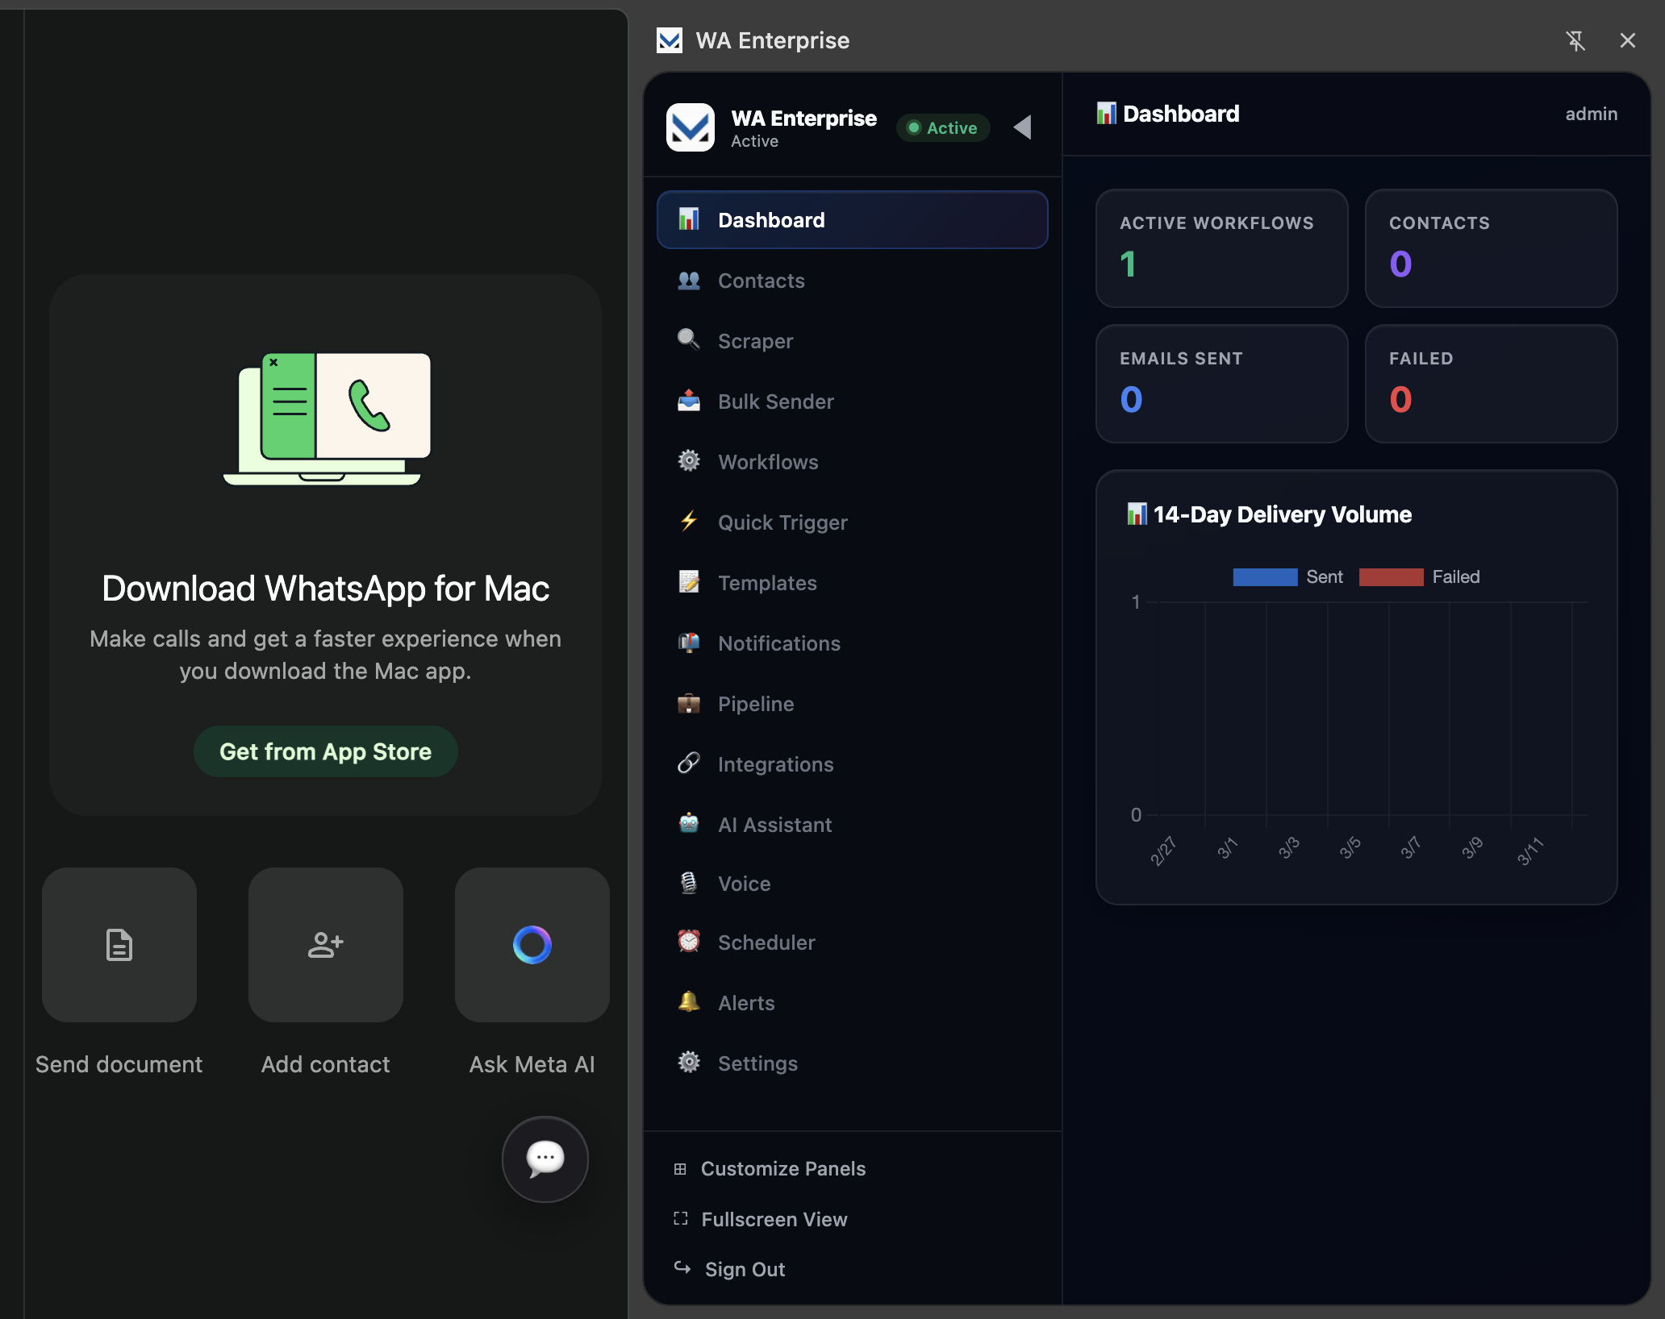Collapse sidebar with the triangle arrow

(1023, 127)
